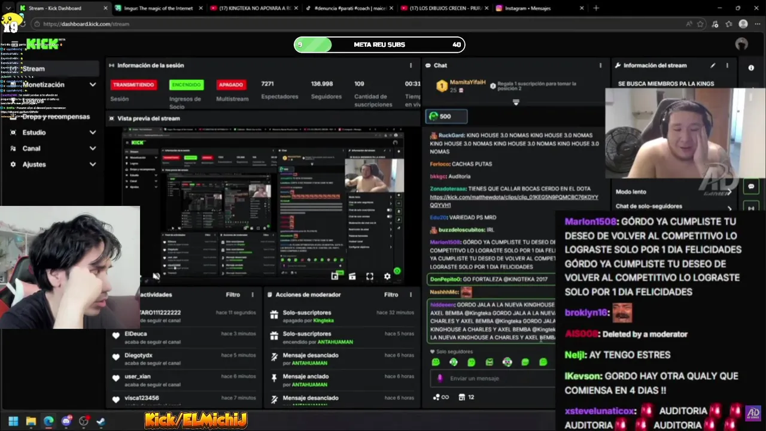Click the chat bubble icon in right rail
The image size is (766, 431).
click(751, 187)
